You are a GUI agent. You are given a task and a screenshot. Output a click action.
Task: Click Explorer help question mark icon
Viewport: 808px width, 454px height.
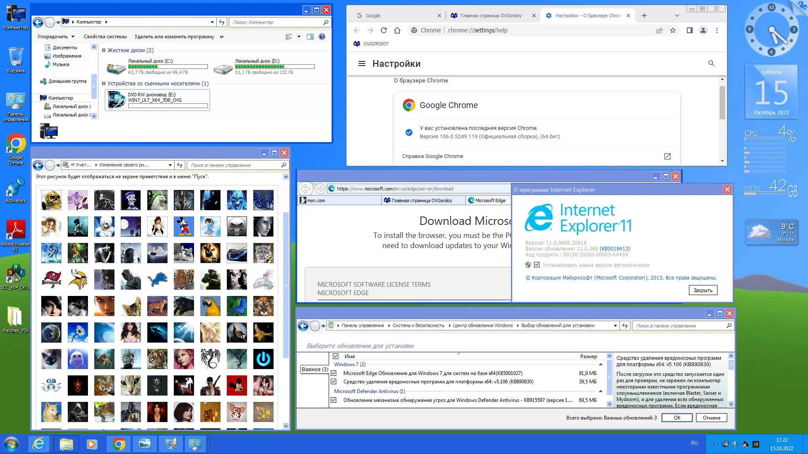coord(322,37)
